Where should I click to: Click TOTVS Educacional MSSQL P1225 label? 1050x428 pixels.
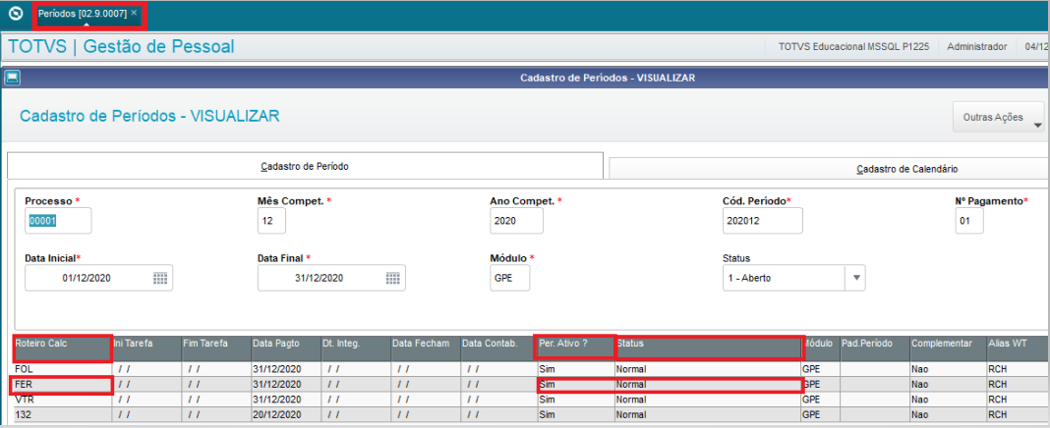pos(853,47)
